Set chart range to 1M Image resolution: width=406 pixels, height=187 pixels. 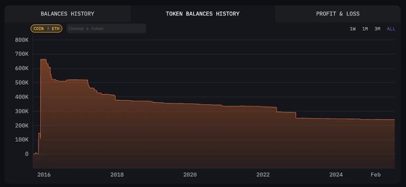(365, 29)
